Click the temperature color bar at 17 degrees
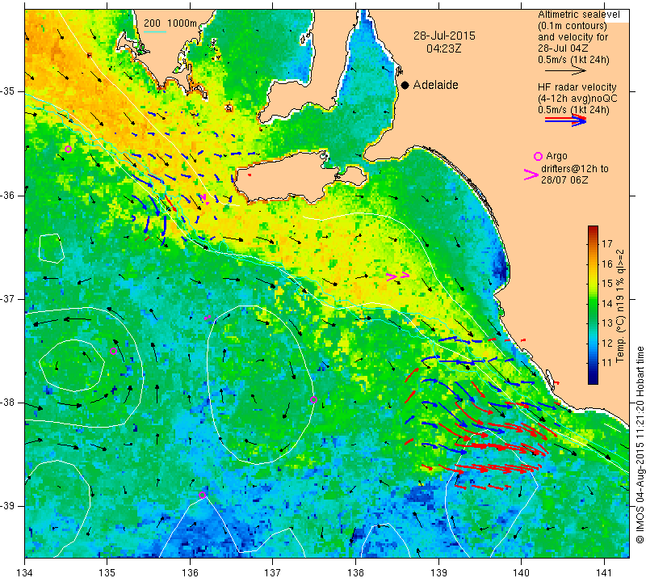Screen dimensions: 646x582 (x=593, y=243)
